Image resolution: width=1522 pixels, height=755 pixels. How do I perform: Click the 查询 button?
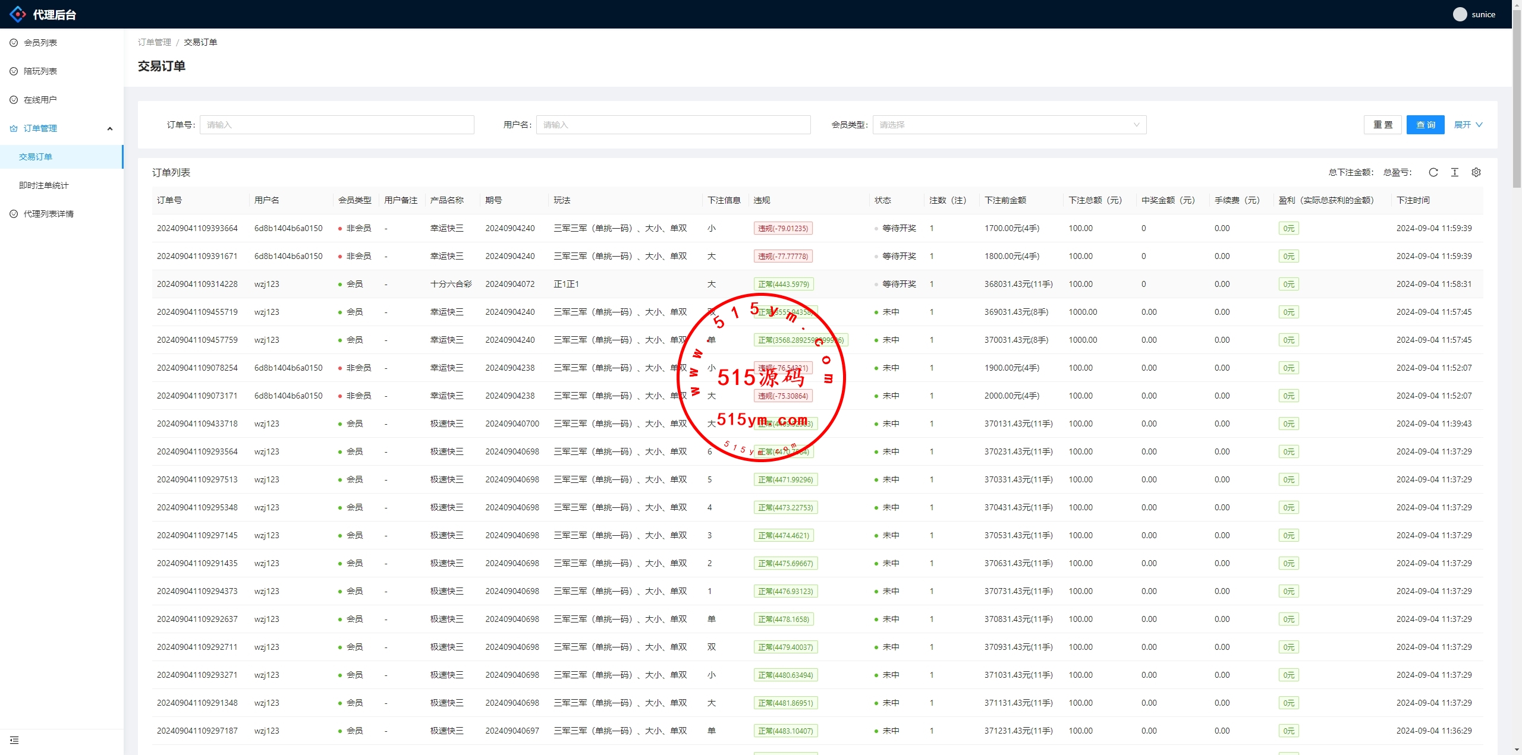(1425, 125)
